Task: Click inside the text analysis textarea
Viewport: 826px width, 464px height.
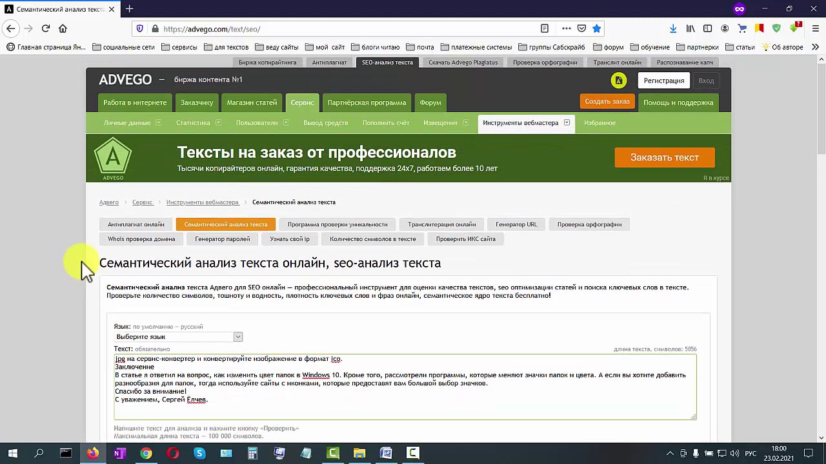Action: tap(405, 387)
